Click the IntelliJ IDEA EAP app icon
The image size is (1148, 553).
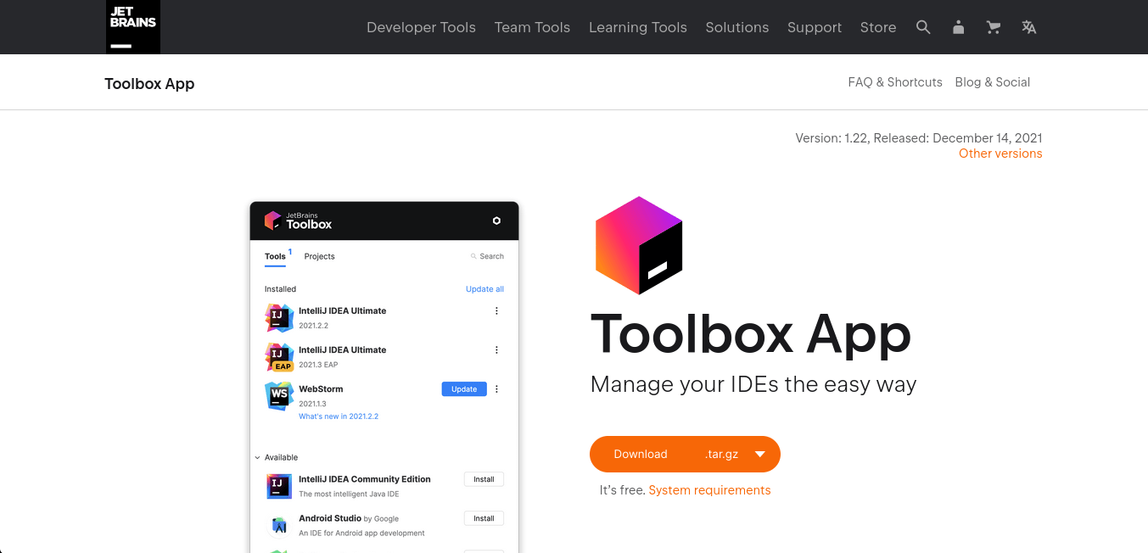tap(278, 355)
